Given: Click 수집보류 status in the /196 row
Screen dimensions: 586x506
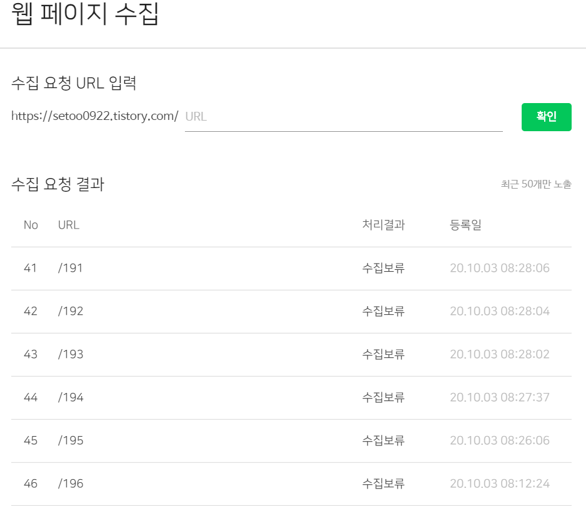Looking at the screenshot, I should click(384, 484).
